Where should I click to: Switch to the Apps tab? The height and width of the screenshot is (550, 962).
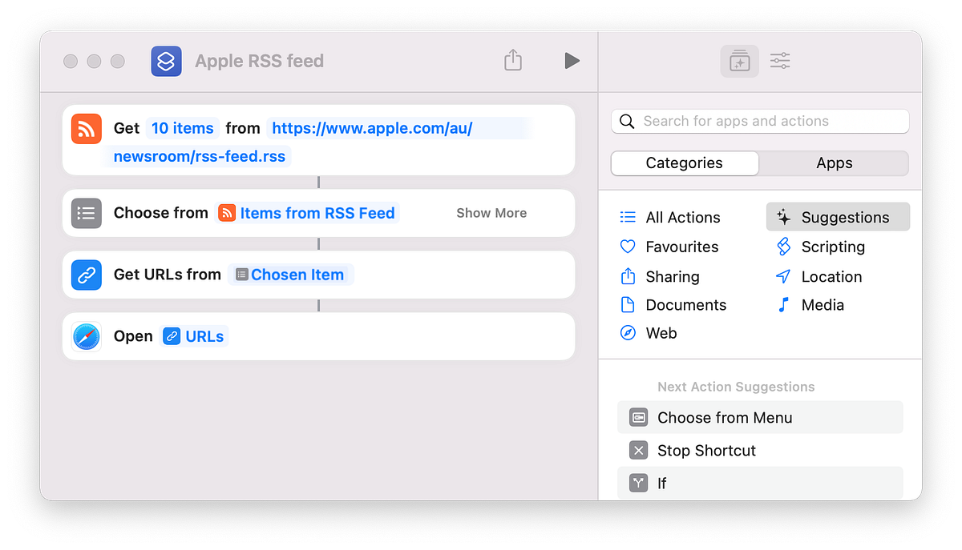click(x=834, y=163)
